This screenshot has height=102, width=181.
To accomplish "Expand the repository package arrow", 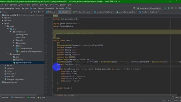I will [x=14, y=43].
